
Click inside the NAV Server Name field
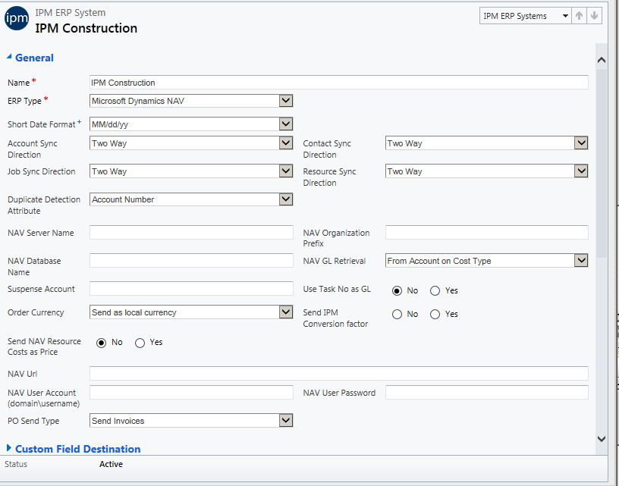pyautogui.click(x=191, y=233)
